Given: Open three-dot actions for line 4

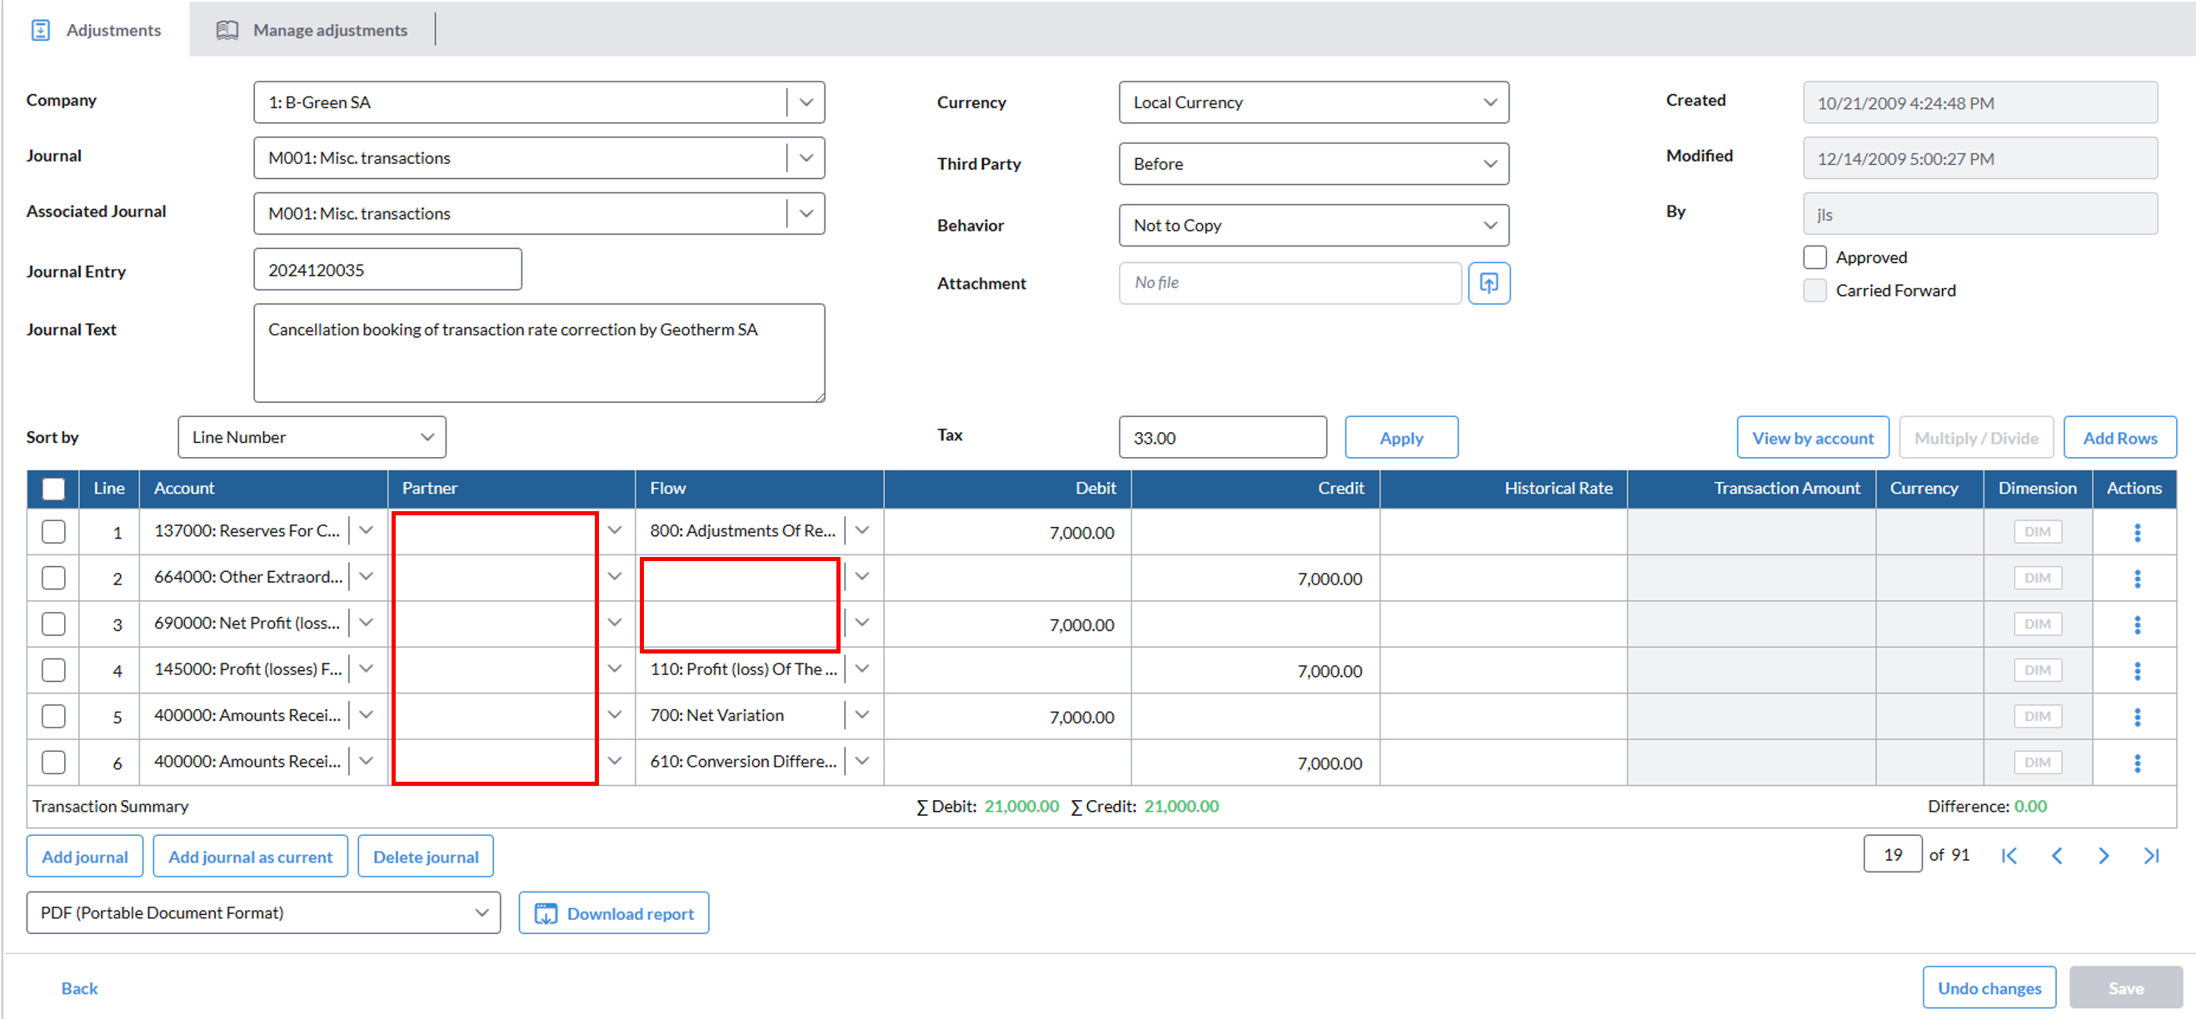Looking at the screenshot, I should click(2136, 671).
